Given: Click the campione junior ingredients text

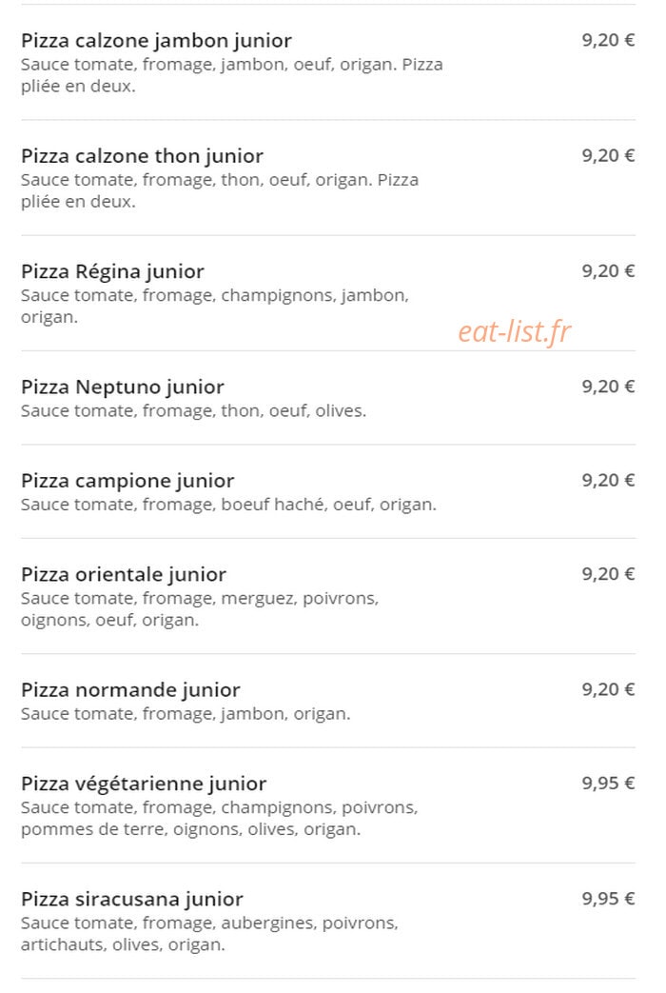Looking at the screenshot, I should coord(228,505).
